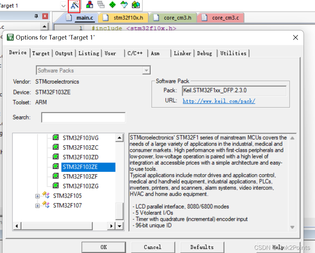Click the STM32F107 family icon
315x253 pixels.
click(46, 204)
